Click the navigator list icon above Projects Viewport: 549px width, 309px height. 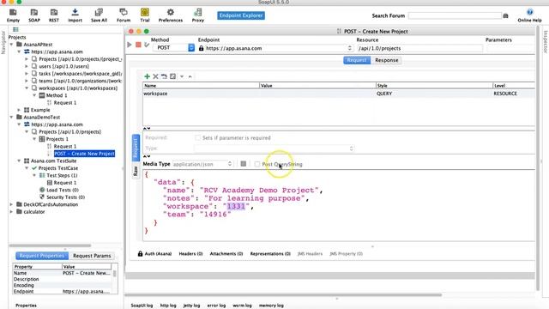coord(15,30)
